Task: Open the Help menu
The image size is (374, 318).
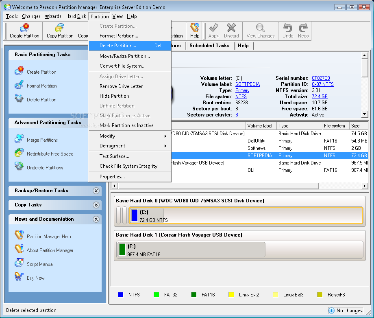Action: [x=132, y=16]
